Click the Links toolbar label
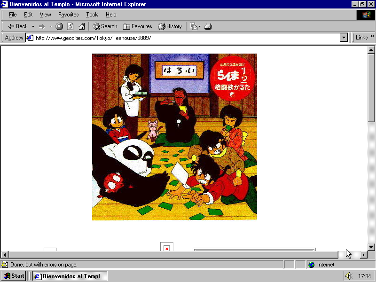This screenshot has height=282, width=376. tap(361, 38)
